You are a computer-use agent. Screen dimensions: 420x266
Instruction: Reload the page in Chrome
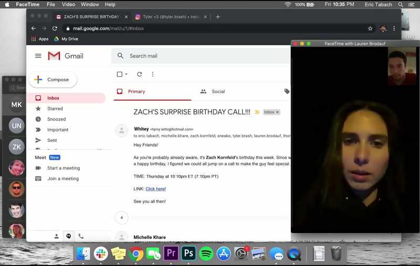click(55, 28)
